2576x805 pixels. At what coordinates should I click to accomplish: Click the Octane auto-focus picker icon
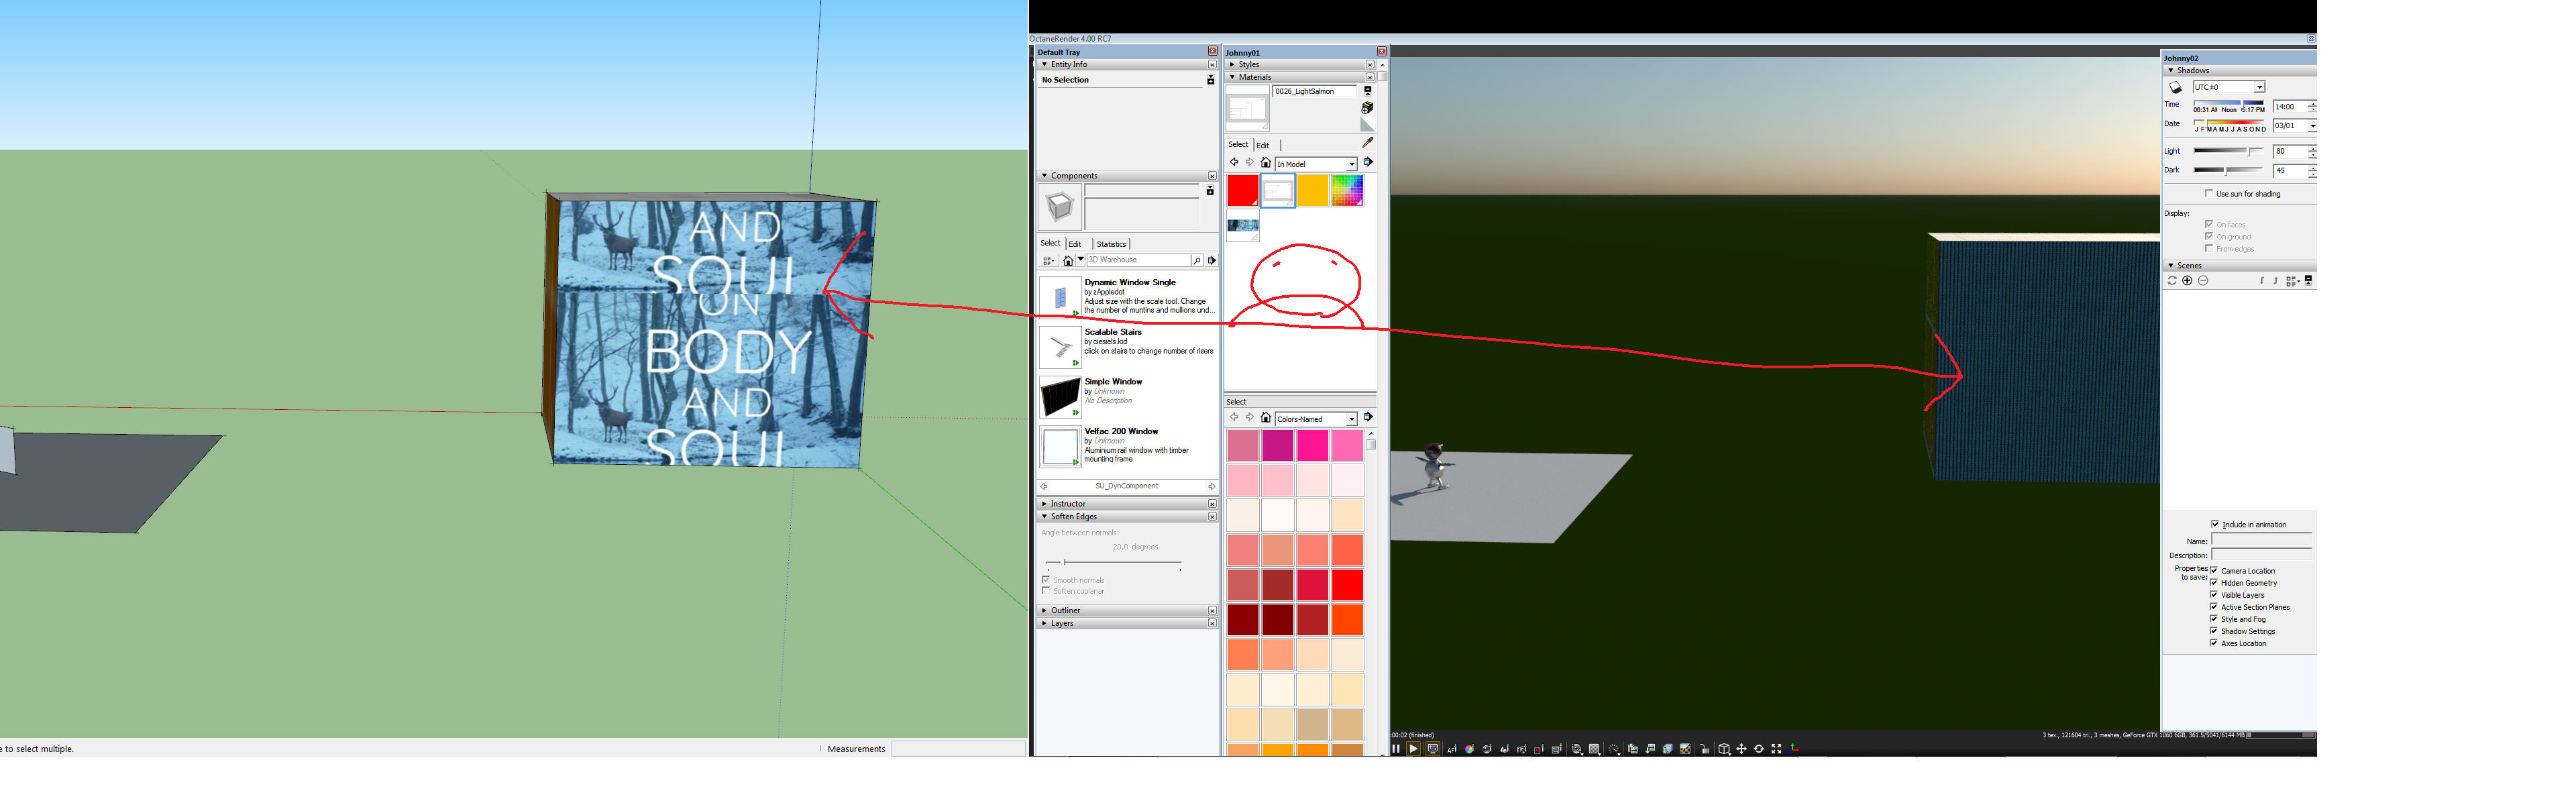pos(1452,749)
